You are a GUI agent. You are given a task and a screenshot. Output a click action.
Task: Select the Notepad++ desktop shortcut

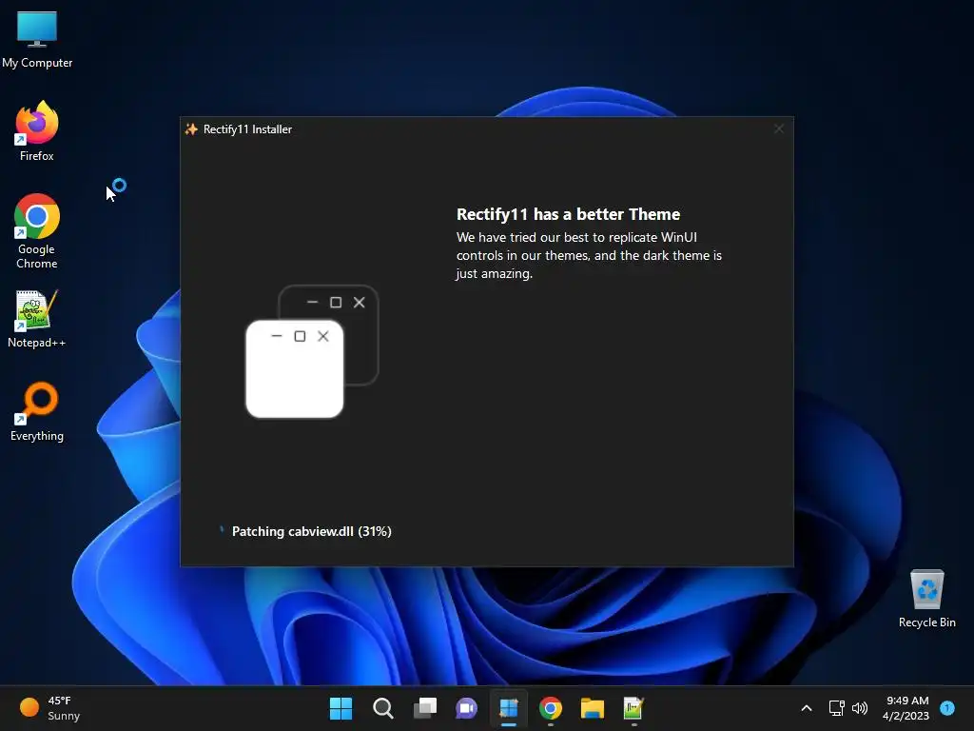click(37, 319)
